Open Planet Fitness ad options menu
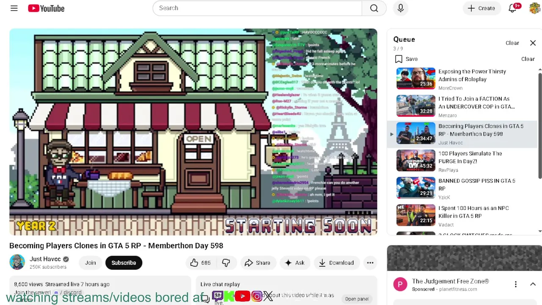Screen dimensions: 542x305 point(515,284)
